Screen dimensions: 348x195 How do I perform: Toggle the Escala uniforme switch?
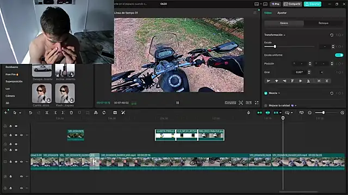tap(339, 55)
